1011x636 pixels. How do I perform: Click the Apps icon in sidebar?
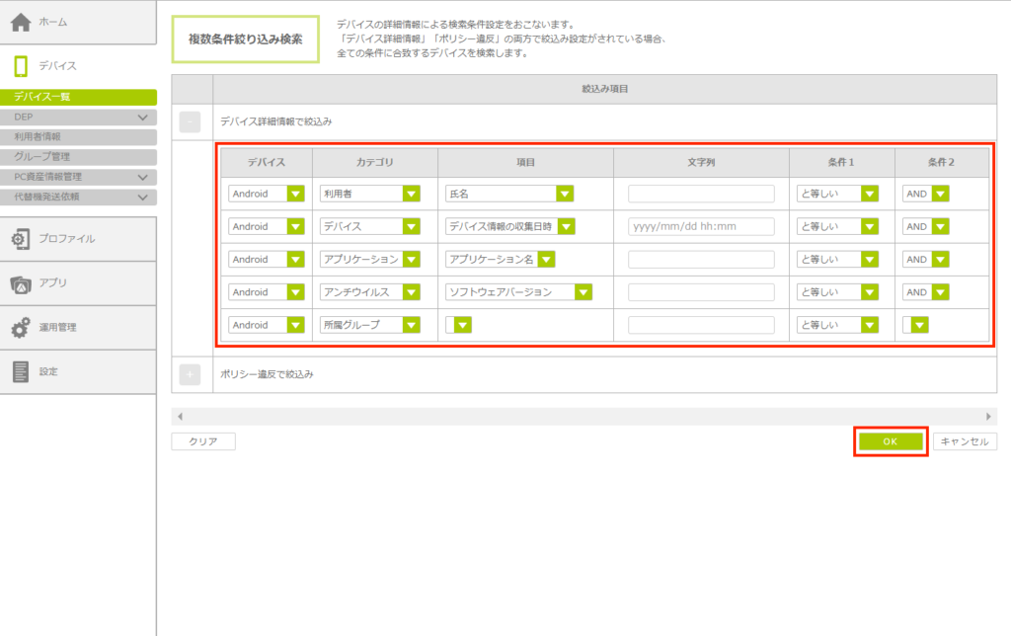tap(21, 283)
